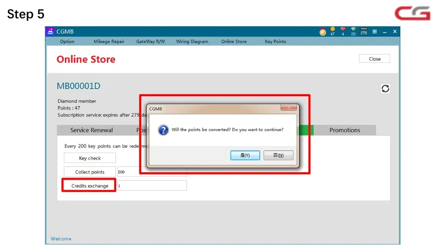This screenshot has width=444, height=249.
Task: Click the Online Store heading
Action: point(86,59)
